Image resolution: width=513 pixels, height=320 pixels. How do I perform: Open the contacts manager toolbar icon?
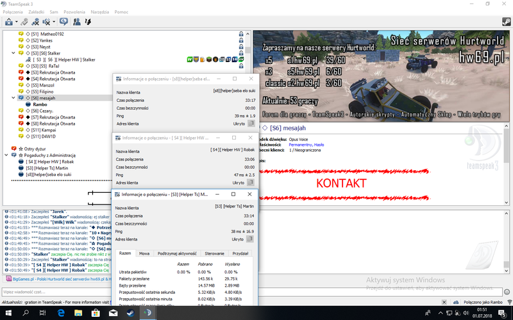pos(77,22)
